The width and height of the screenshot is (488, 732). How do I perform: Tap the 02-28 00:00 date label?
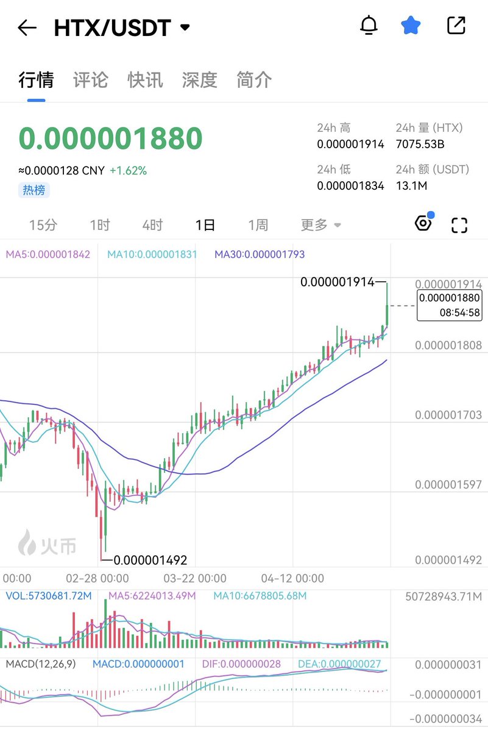point(97,578)
